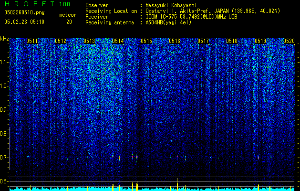
Task: Click the 0.6 kHz axis label
Action: (x=3, y=181)
